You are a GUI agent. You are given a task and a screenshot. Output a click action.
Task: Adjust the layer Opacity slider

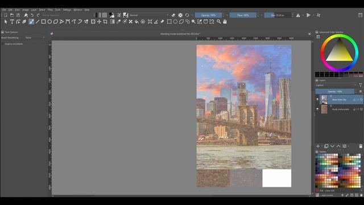[335, 92]
